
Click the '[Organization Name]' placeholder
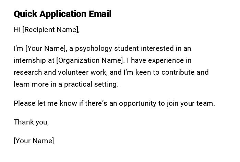click(x=89, y=60)
